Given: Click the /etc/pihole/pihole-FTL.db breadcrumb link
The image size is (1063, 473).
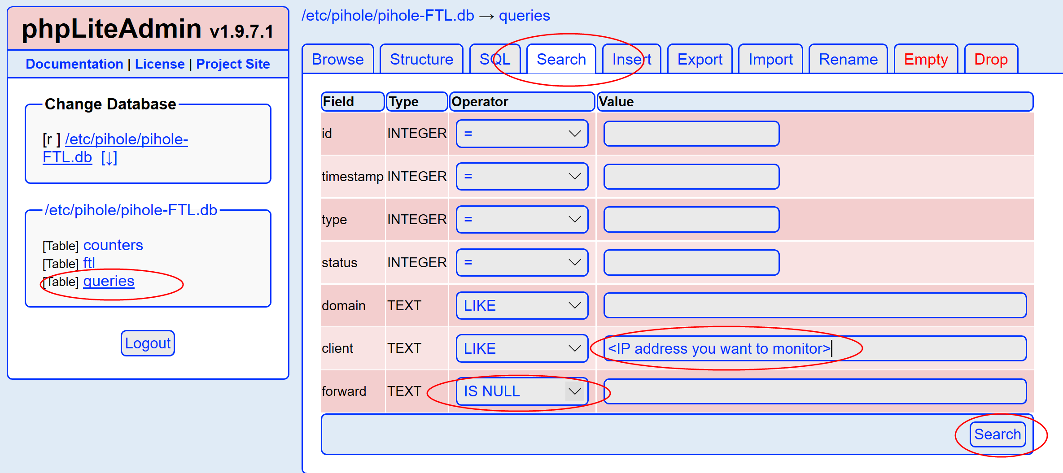Looking at the screenshot, I should pos(388,16).
